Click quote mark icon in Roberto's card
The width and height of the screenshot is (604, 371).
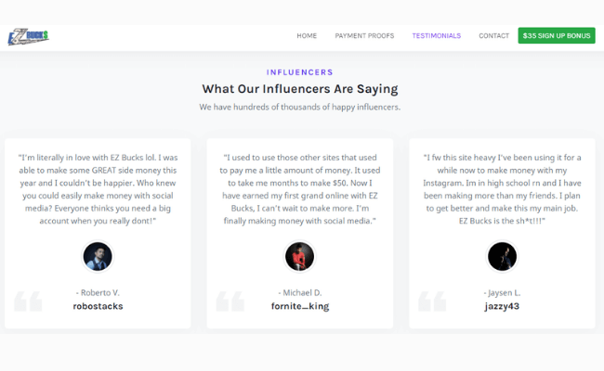pos(28,301)
